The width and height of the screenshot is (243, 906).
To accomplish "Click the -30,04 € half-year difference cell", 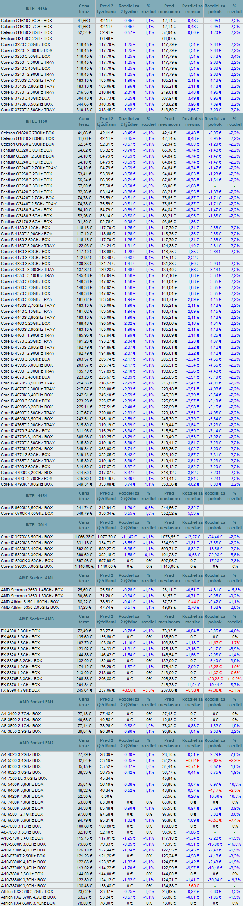I will [215, 880].
